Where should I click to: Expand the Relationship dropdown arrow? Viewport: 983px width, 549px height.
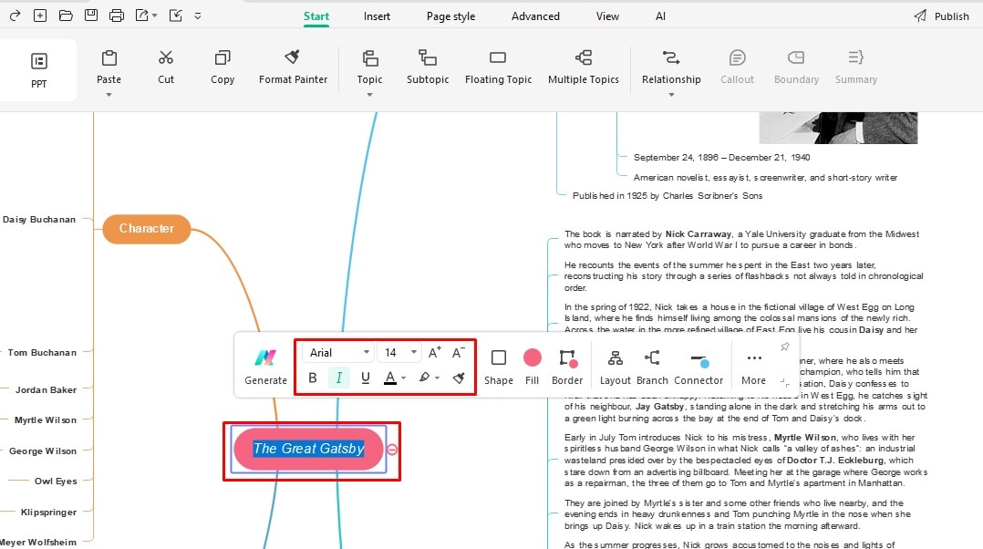(671, 95)
